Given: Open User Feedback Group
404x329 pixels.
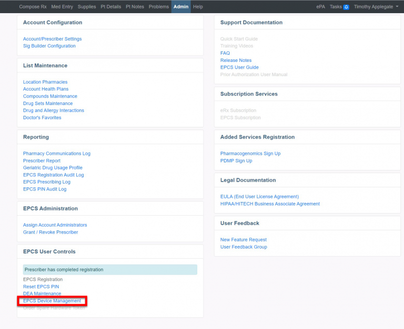Looking at the screenshot, I should click(244, 247).
